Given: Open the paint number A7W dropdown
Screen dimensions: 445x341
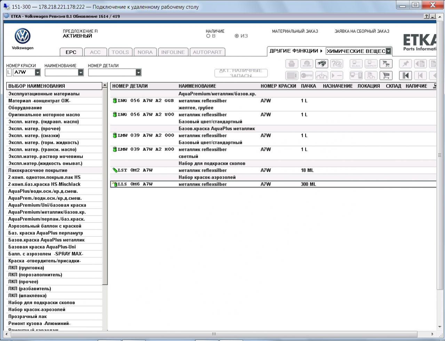Looking at the screenshot, I should click(37, 72).
